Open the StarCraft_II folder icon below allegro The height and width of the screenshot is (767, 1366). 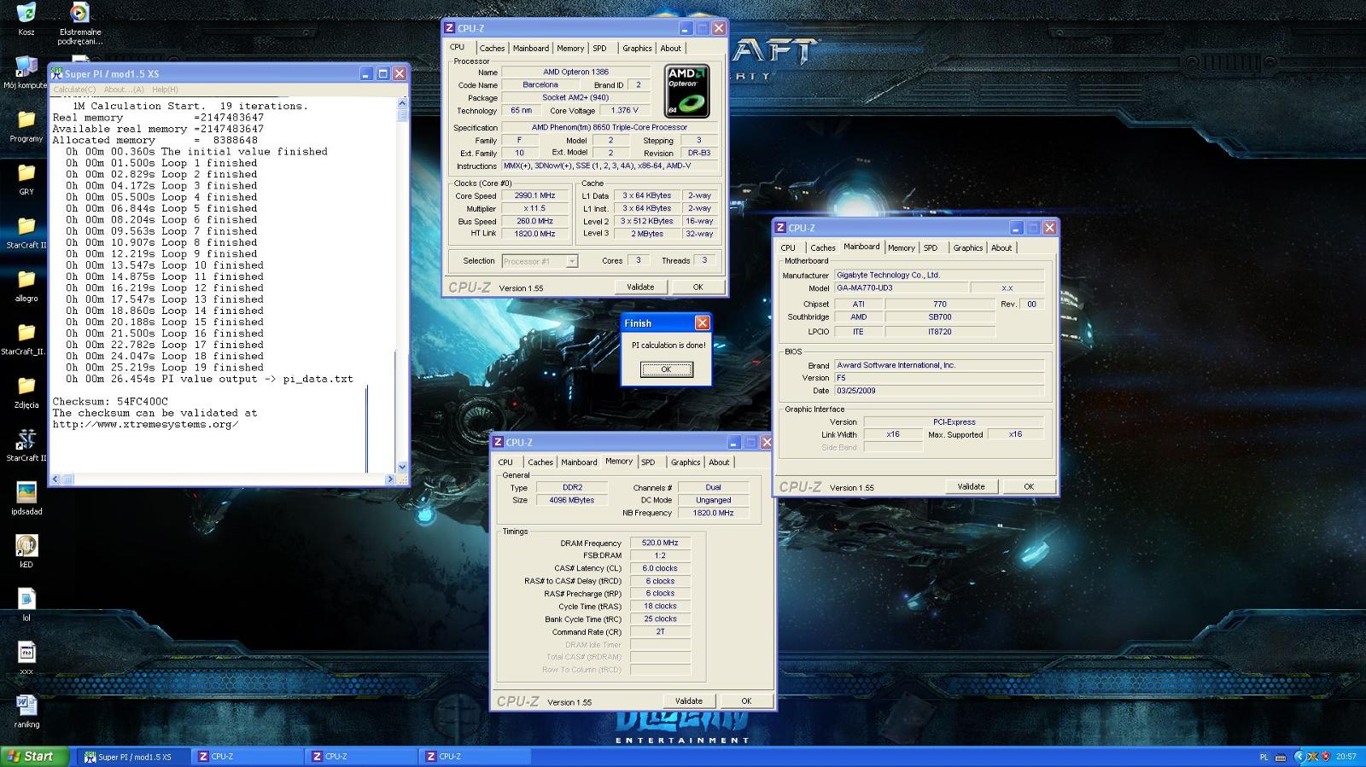click(26, 333)
